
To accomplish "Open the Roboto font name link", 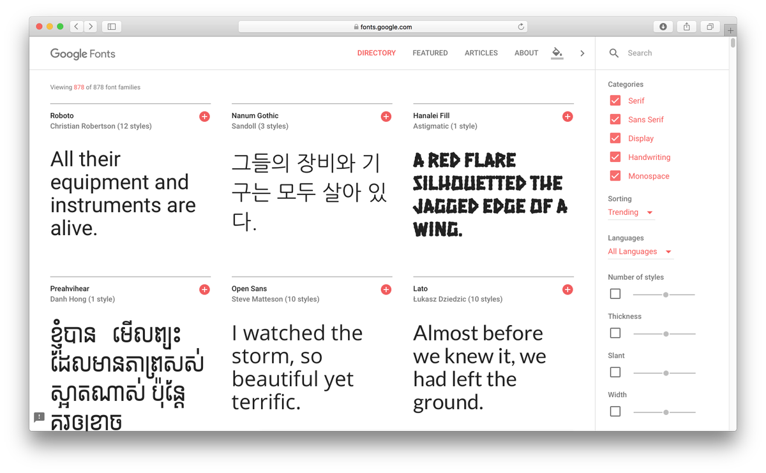I will click(x=62, y=115).
